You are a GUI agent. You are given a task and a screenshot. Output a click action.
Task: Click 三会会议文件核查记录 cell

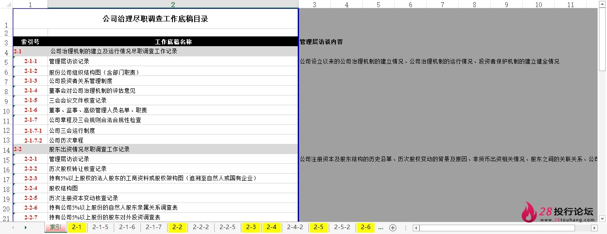tap(173, 101)
